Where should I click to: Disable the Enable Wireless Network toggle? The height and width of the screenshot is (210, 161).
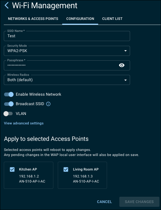pyautogui.click(x=9, y=94)
